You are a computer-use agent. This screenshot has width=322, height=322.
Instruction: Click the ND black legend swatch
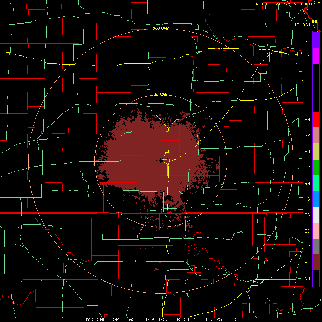coord(316,278)
